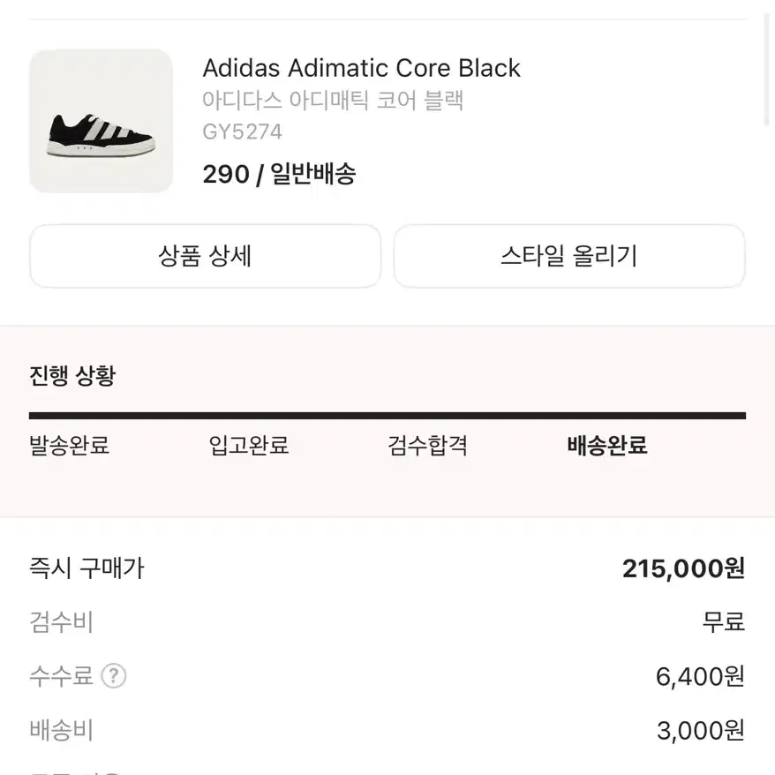Click the product title Adidas Adimatic Core Black
Image resolution: width=775 pixels, height=775 pixels.
click(x=362, y=68)
